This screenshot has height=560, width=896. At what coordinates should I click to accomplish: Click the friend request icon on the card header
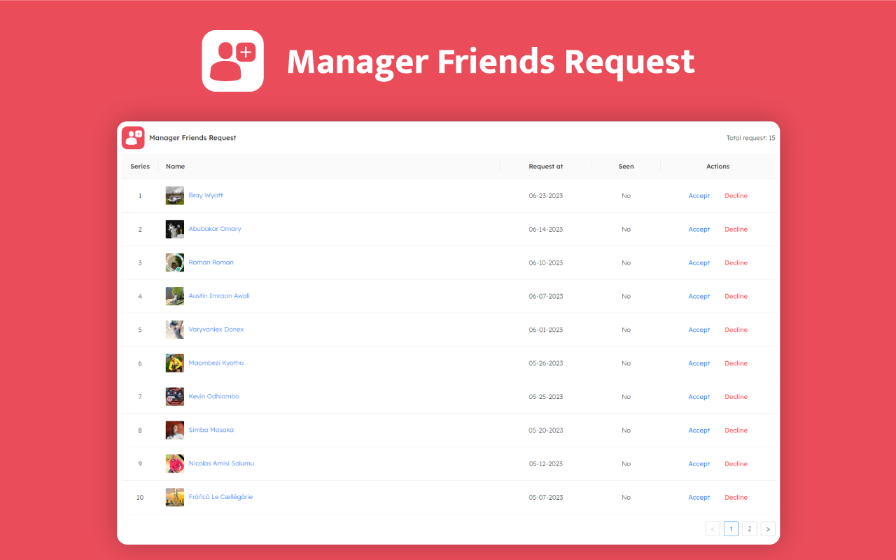(132, 138)
